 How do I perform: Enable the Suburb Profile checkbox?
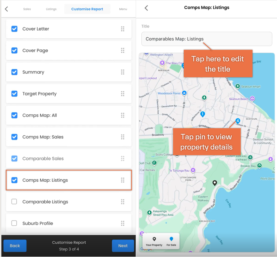14,223
